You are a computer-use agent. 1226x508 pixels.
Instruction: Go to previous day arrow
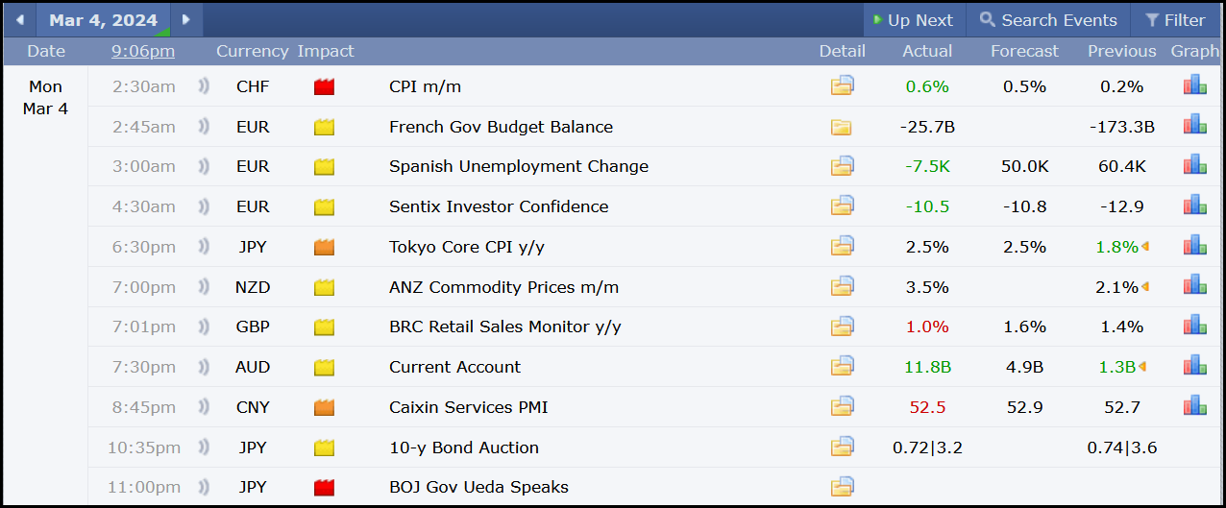(19, 20)
